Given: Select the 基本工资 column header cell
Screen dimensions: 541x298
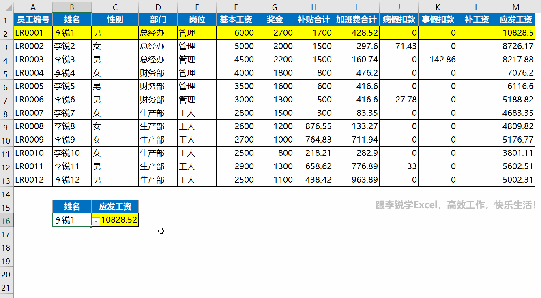Looking at the screenshot, I should [x=236, y=19].
